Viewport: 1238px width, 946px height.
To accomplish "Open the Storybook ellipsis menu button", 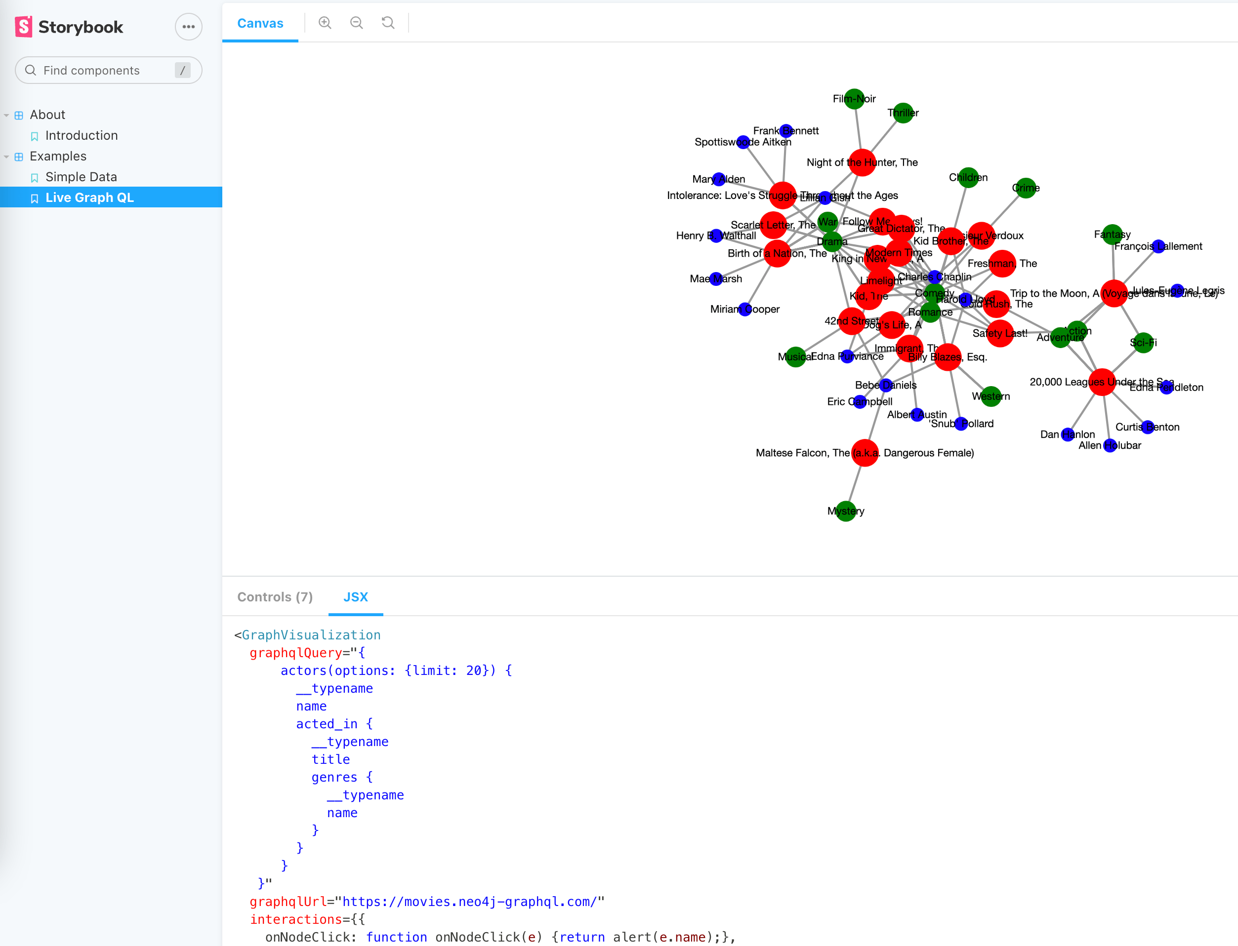I will click(x=188, y=27).
